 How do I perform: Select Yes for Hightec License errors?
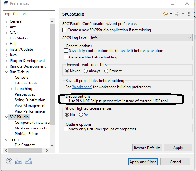tap(81, 114)
